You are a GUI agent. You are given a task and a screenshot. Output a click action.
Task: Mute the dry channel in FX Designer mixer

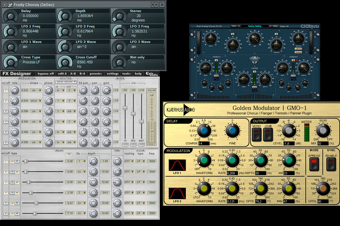[x=133, y=144]
